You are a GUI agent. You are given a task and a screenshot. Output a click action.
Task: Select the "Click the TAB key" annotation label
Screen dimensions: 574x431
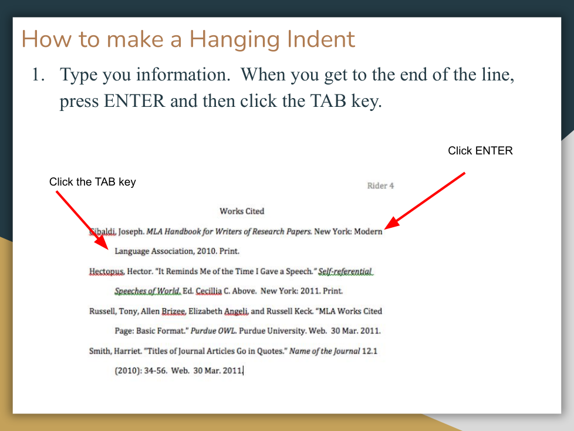[92, 182]
